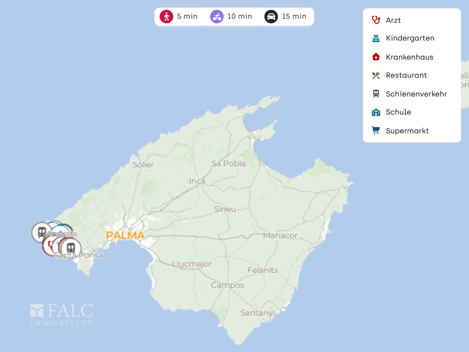469x352 pixels.
Task: Click the Sa Pobla town label on map
Action: pyautogui.click(x=229, y=163)
